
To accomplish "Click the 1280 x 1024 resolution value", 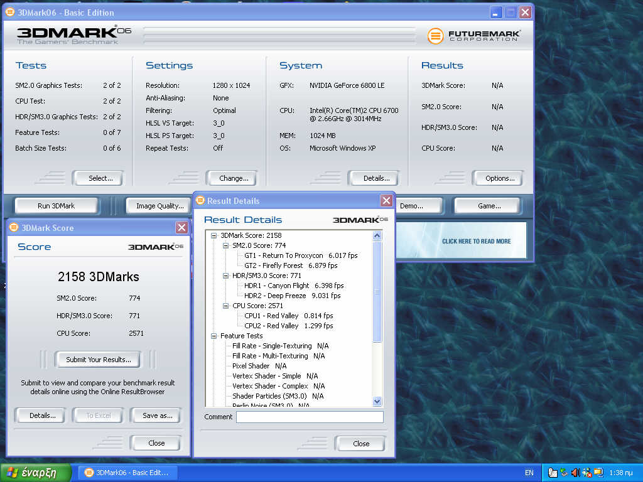I will (x=231, y=85).
